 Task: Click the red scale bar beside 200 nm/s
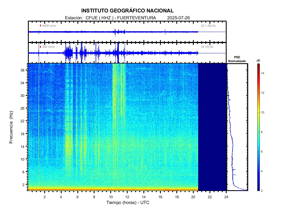(x=40, y=47)
